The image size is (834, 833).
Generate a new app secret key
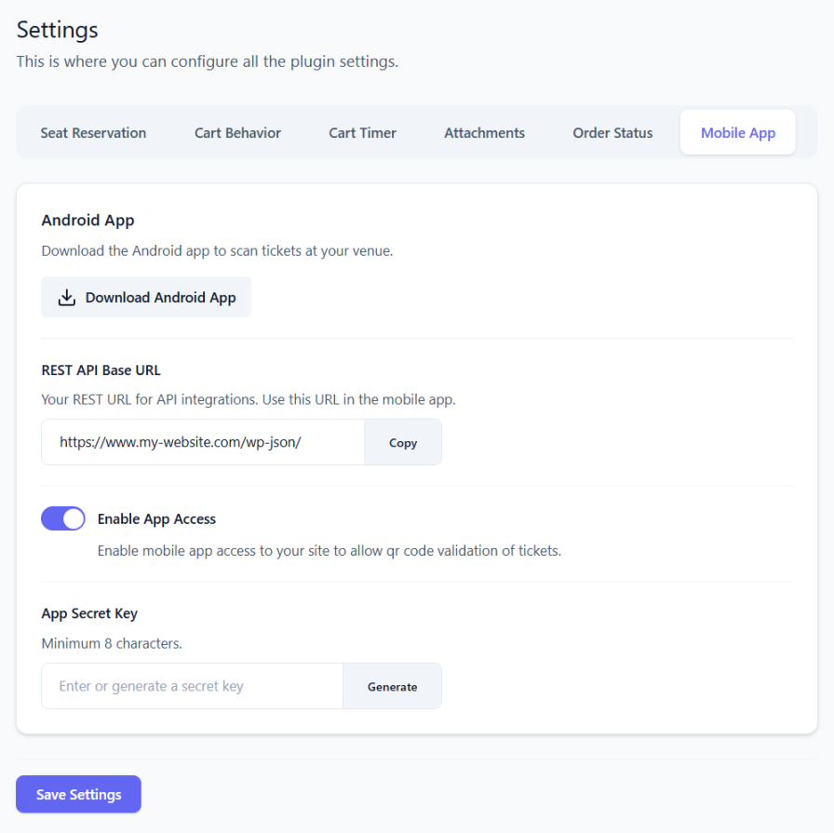[392, 687]
